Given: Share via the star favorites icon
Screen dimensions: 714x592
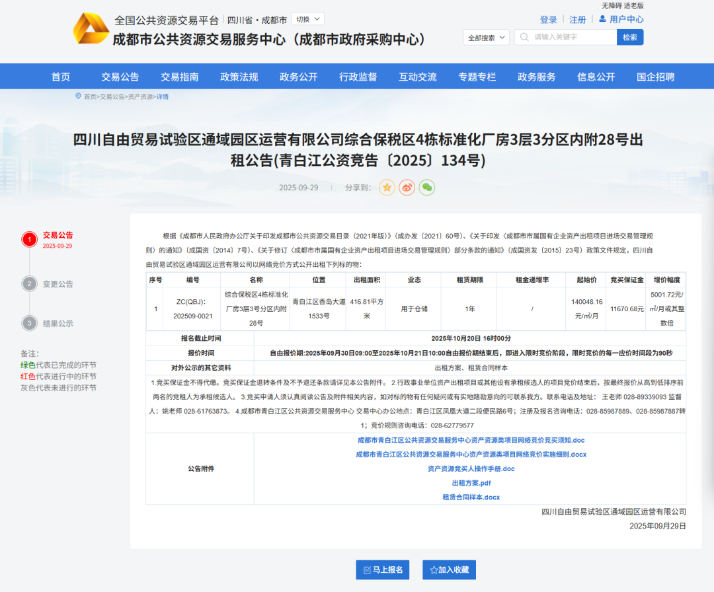Looking at the screenshot, I should coord(387,188).
